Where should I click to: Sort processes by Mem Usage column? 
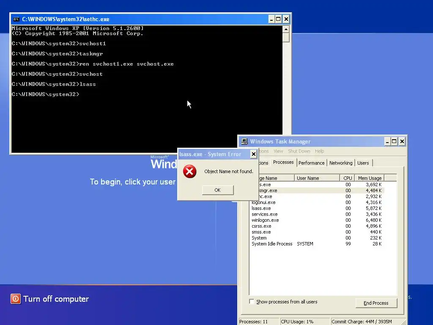370,178
